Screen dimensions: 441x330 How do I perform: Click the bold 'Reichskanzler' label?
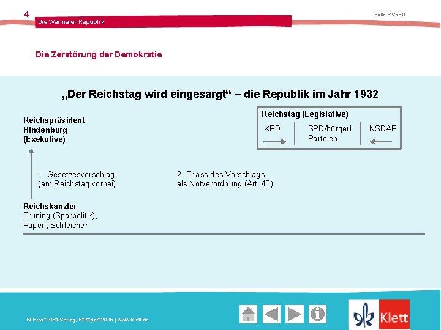point(50,206)
